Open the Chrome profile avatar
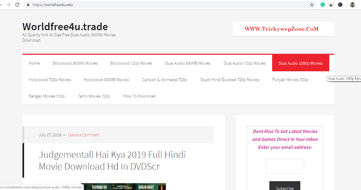 click(x=352, y=5)
